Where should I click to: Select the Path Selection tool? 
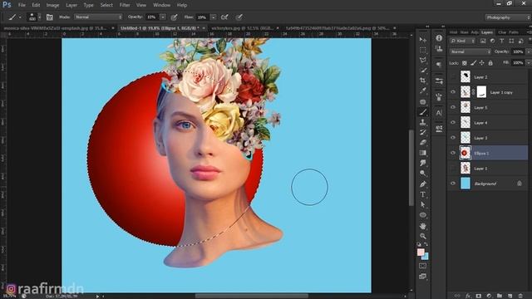423,204
